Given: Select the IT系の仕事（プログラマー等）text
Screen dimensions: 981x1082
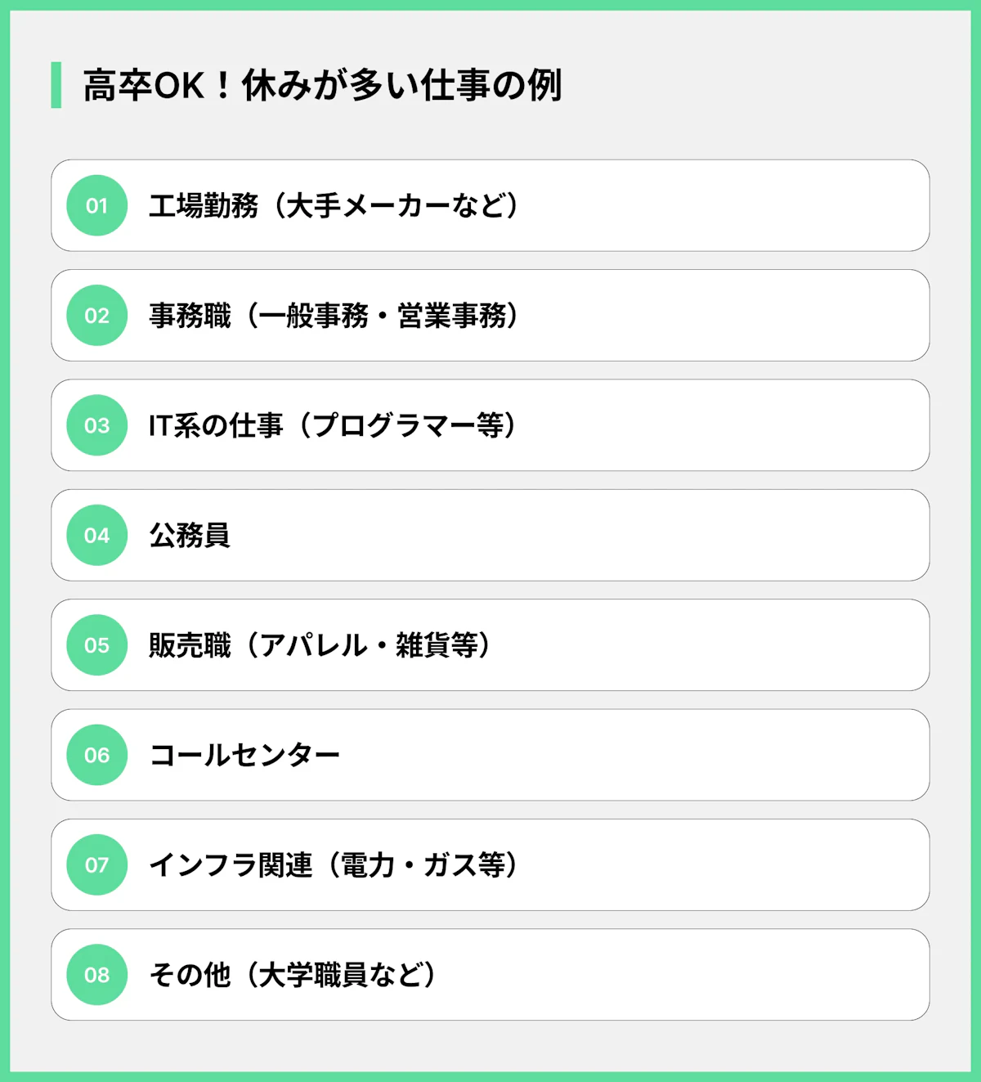Looking at the screenshot, I should pyautogui.click(x=332, y=425).
